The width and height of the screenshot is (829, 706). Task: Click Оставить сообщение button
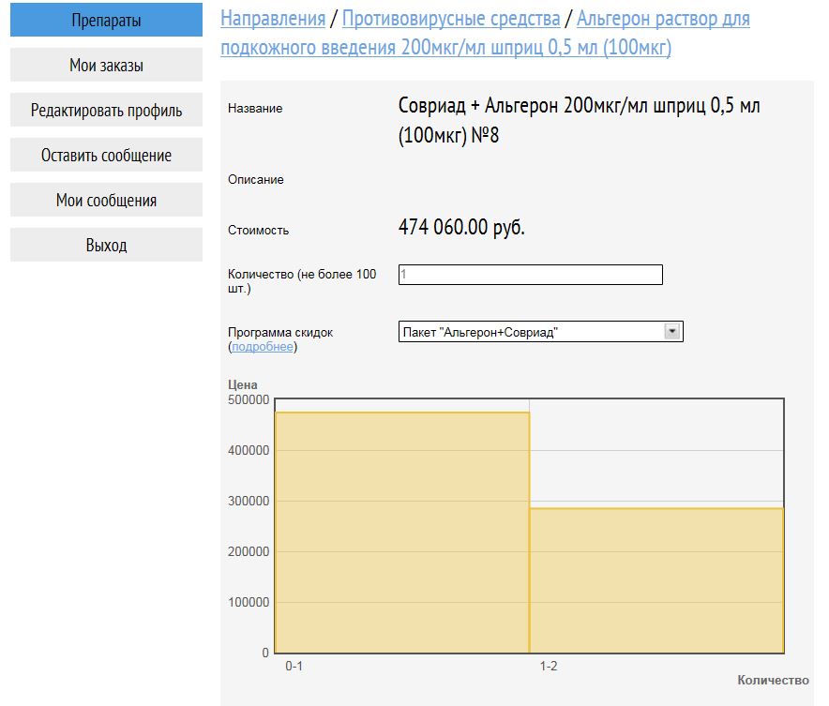[x=106, y=155]
